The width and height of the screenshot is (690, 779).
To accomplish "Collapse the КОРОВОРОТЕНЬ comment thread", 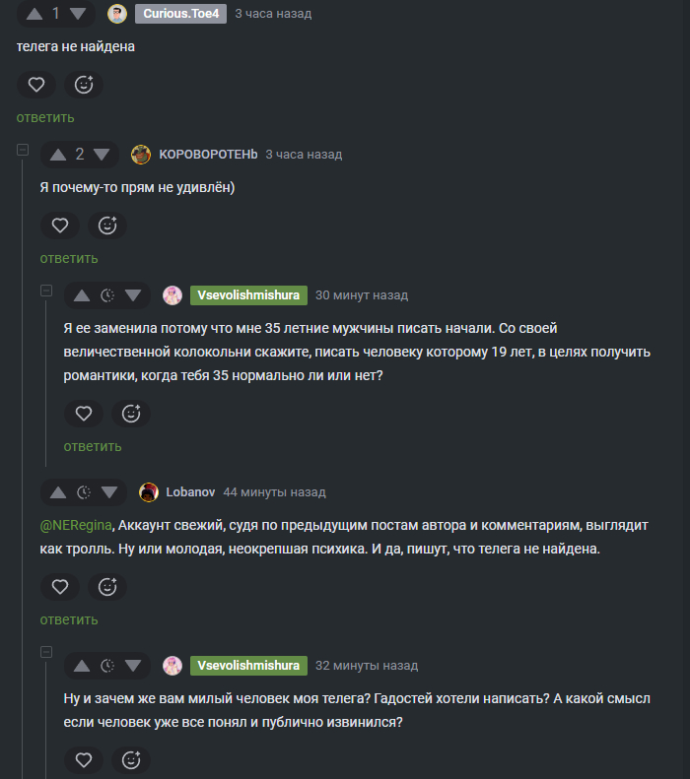I will coord(22,151).
